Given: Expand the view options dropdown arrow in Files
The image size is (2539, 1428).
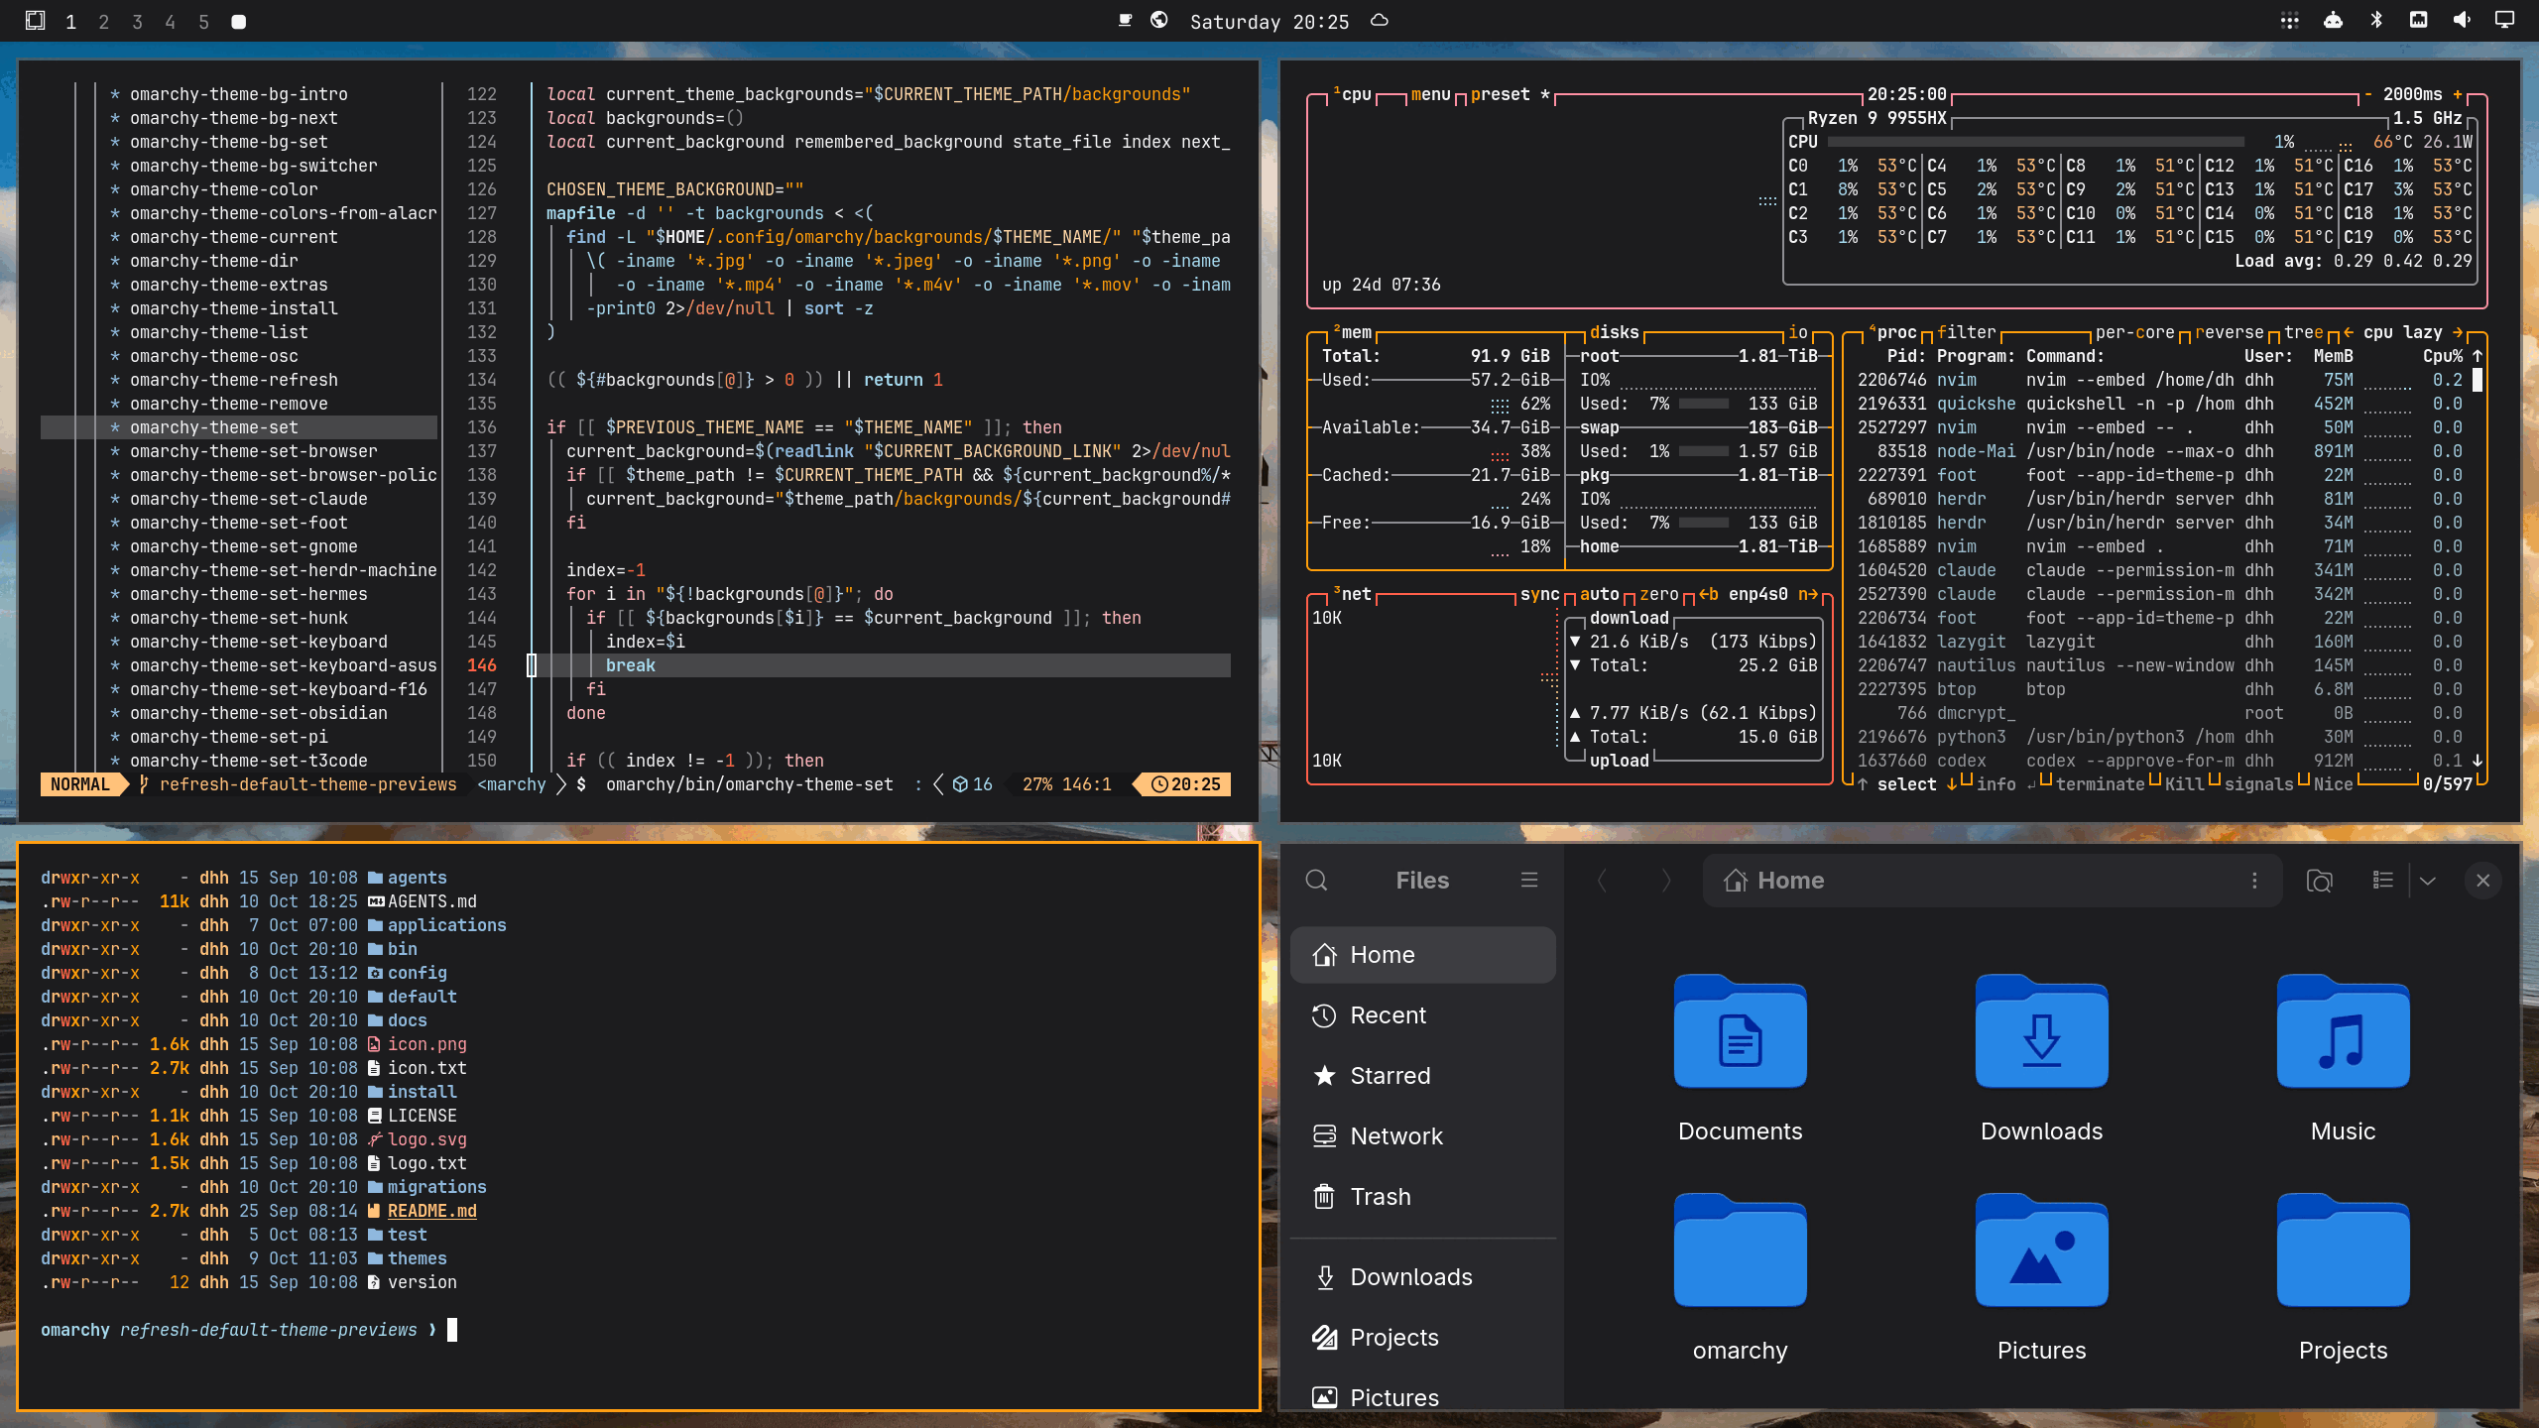Looking at the screenshot, I should 2428,881.
